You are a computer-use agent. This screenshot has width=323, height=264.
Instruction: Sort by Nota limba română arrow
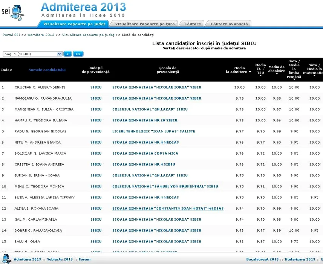tap(294, 80)
